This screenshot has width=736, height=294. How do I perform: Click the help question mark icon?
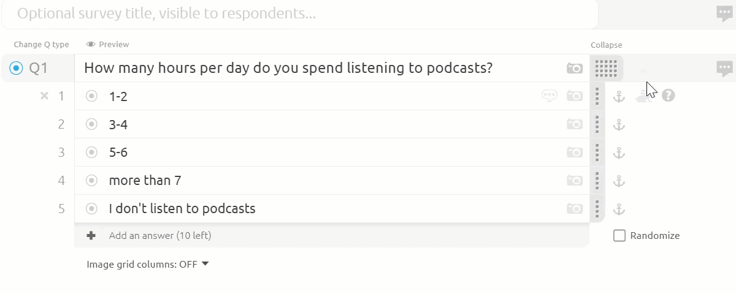669,96
